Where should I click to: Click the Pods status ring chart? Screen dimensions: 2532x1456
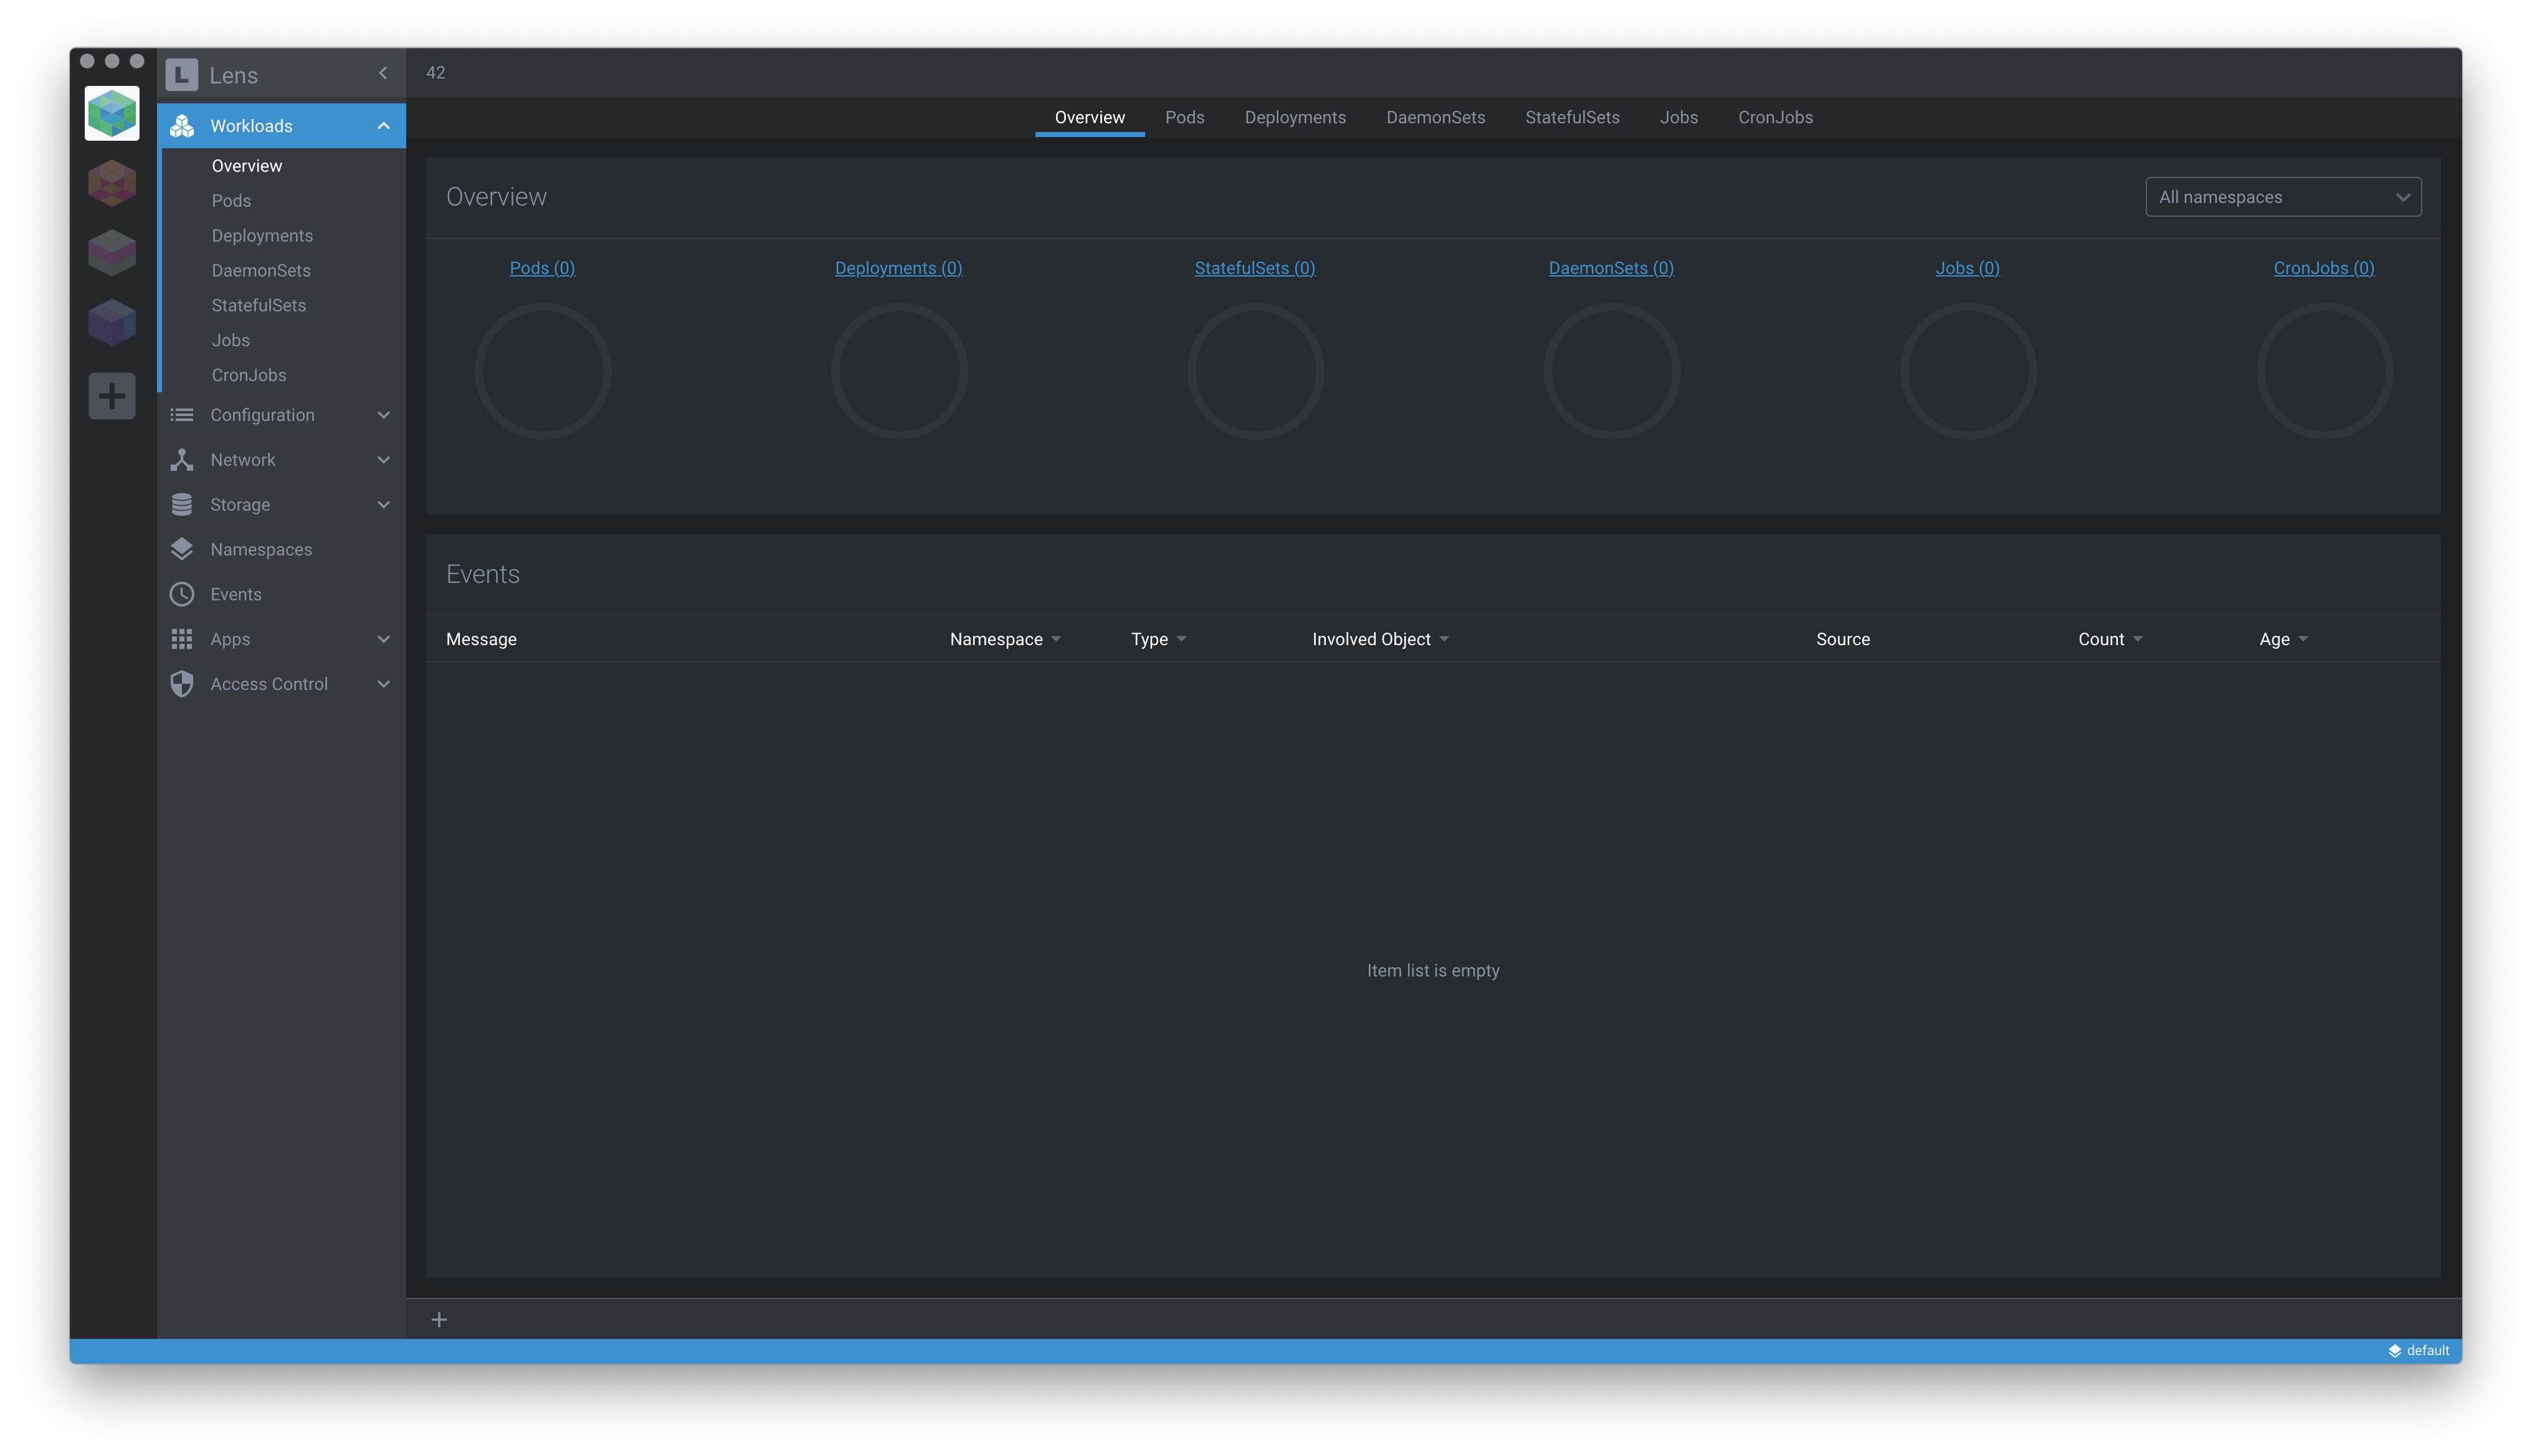542,371
